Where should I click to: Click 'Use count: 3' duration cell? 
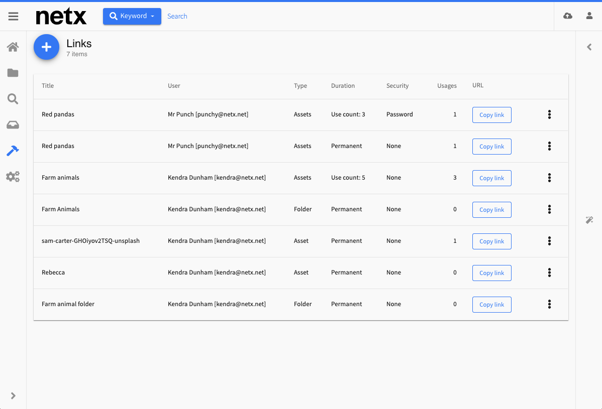point(348,114)
